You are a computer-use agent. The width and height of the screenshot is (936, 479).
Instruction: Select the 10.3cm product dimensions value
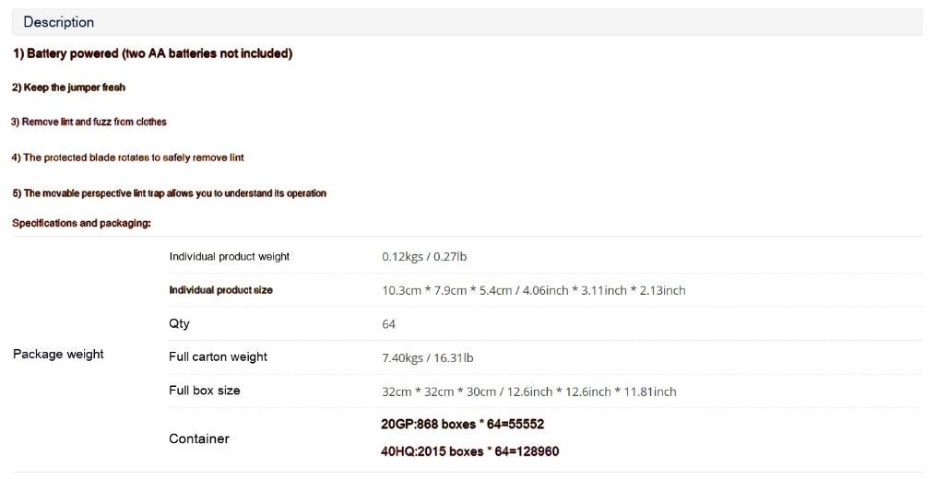tap(534, 290)
